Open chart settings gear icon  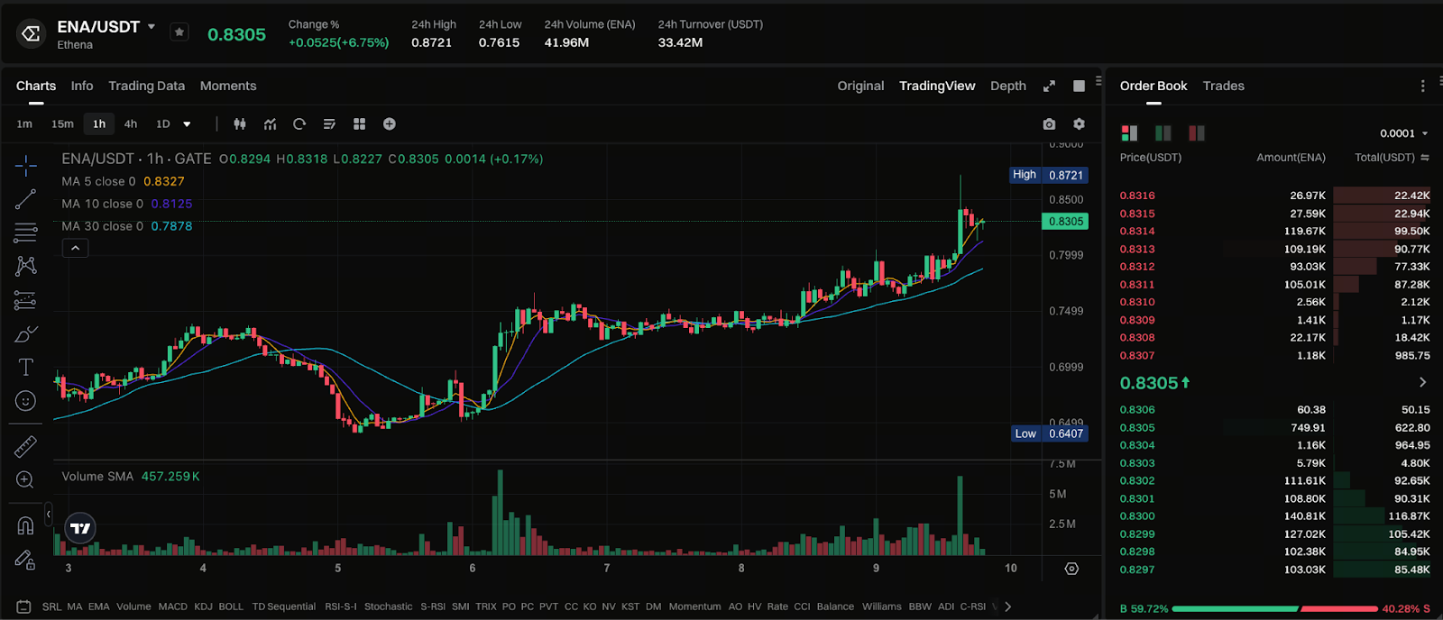(x=1079, y=124)
